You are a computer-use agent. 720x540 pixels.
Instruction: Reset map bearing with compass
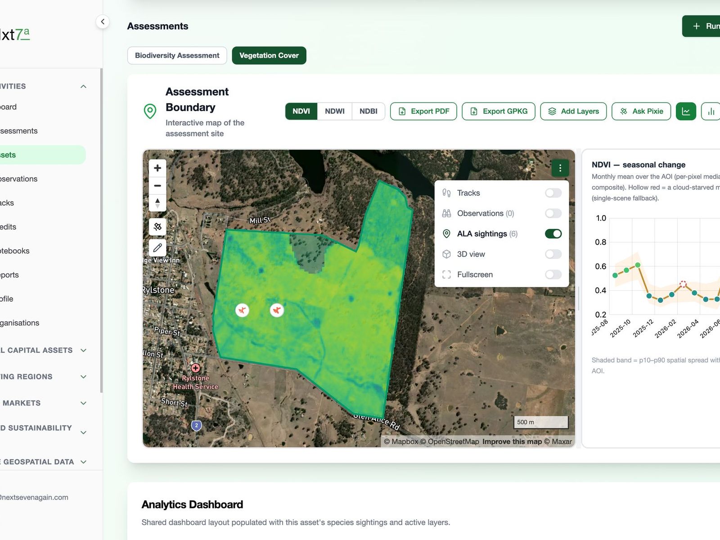click(x=157, y=203)
